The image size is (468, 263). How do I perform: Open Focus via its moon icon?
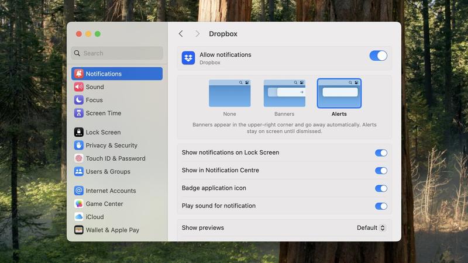pos(78,100)
